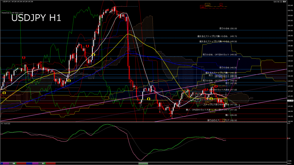Image resolution: width=294 pixels, height=165 pixels.
Task: Select the wave number 5 label
Action: [x=239, y=59]
